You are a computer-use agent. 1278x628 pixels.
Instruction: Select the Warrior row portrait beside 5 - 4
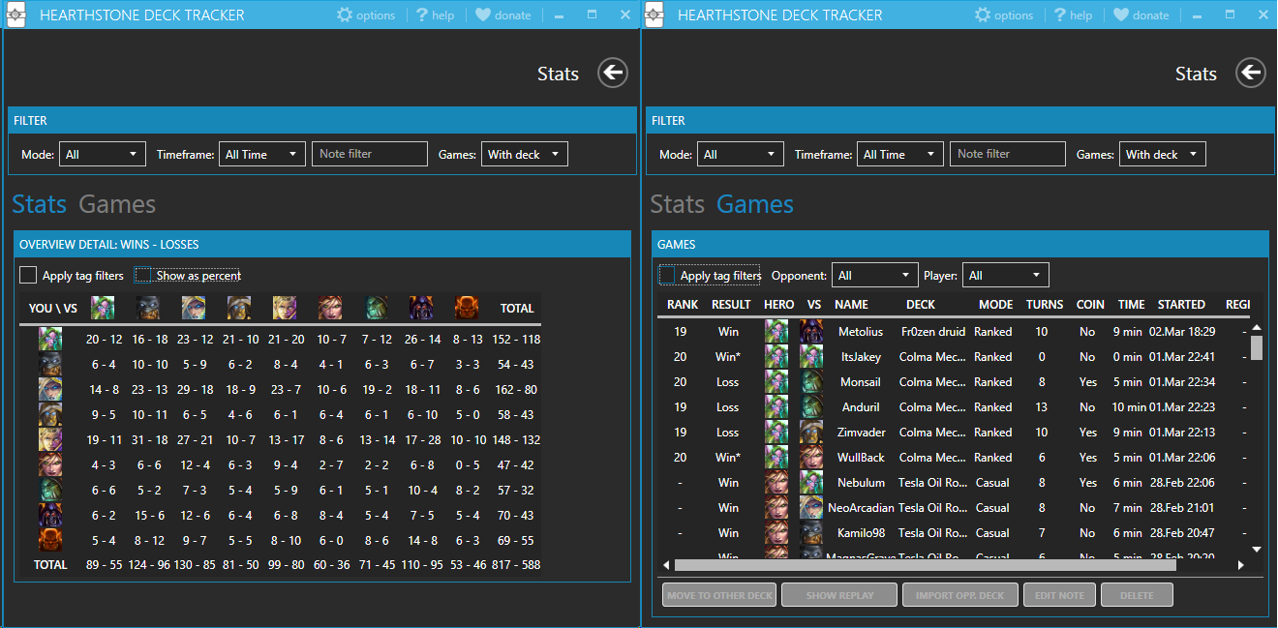pos(50,540)
